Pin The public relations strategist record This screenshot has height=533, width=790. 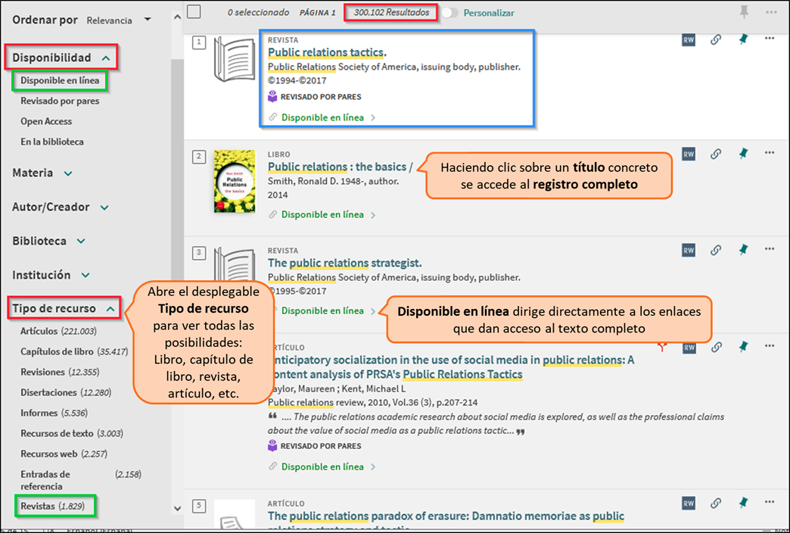(743, 249)
